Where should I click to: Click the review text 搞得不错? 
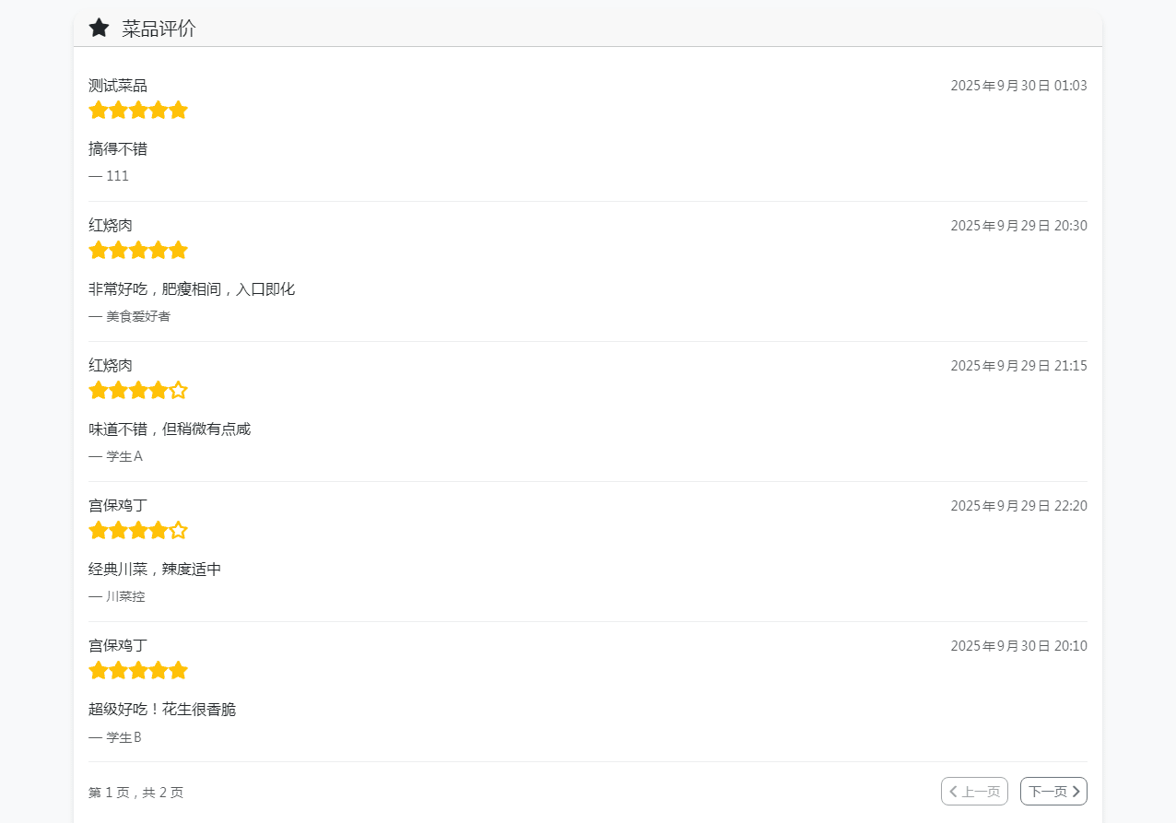(118, 149)
